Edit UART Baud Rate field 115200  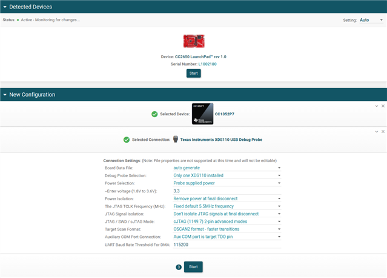click(x=227, y=245)
